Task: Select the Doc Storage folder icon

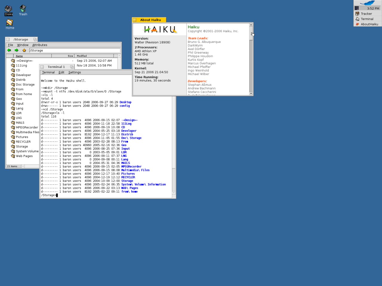Action: pos(13,85)
